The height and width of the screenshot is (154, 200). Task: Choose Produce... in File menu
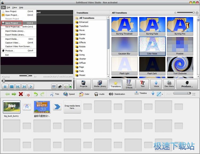(19, 51)
